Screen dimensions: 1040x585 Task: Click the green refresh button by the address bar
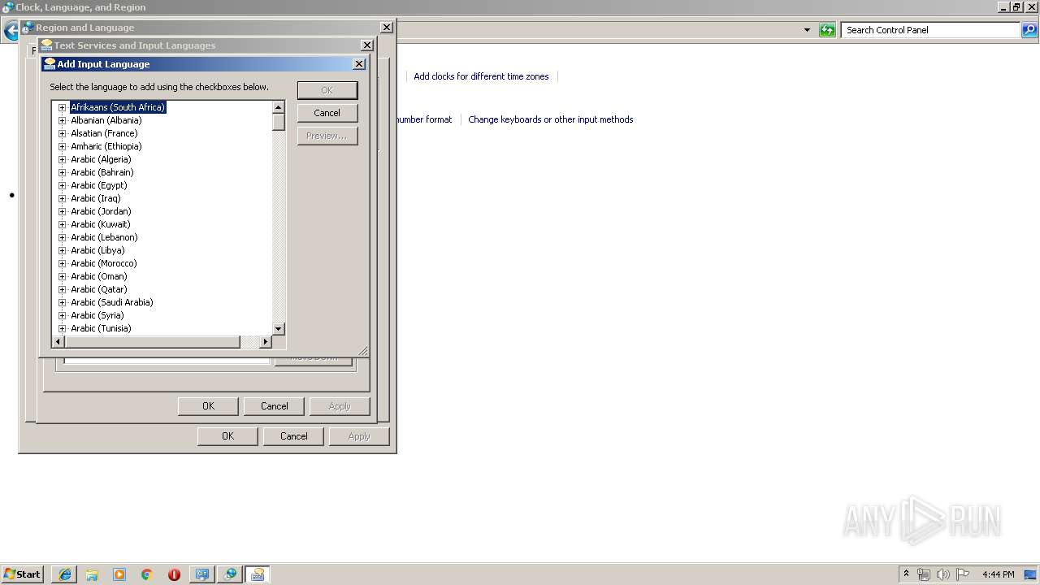coord(827,30)
